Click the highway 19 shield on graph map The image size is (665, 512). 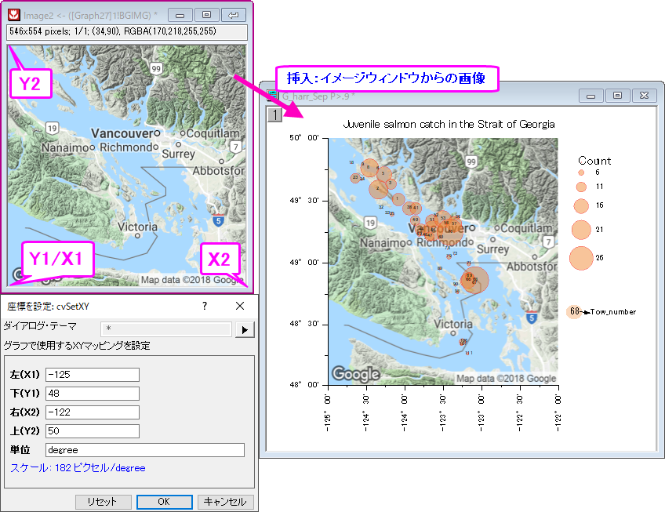point(370,223)
